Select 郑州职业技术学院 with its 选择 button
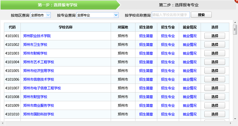 coord(215,36)
